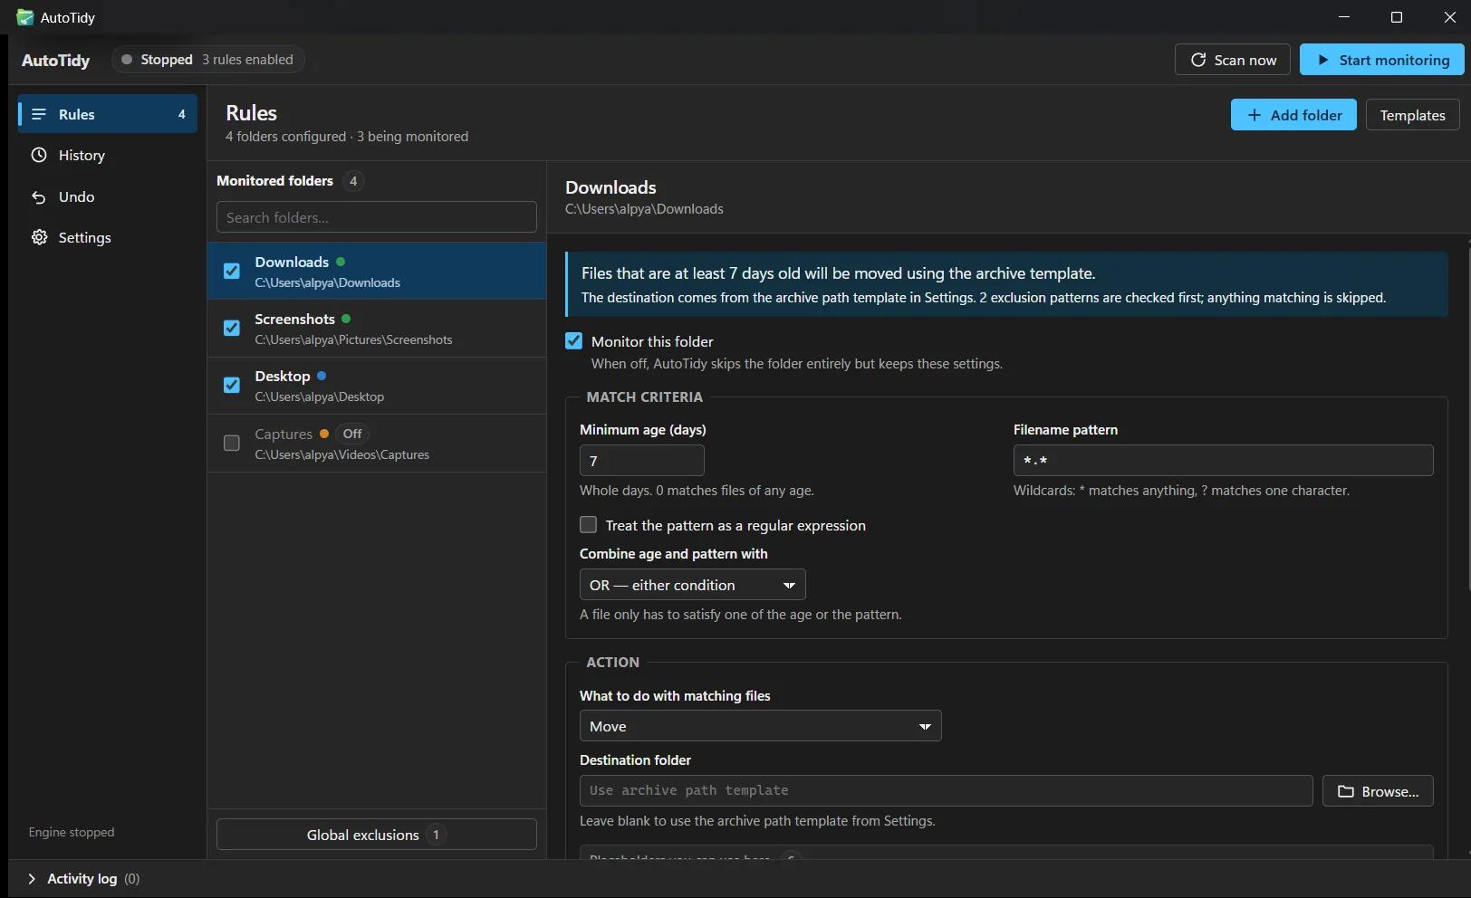1471x898 pixels.
Task: Open Templates
Action: click(x=1412, y=115)
